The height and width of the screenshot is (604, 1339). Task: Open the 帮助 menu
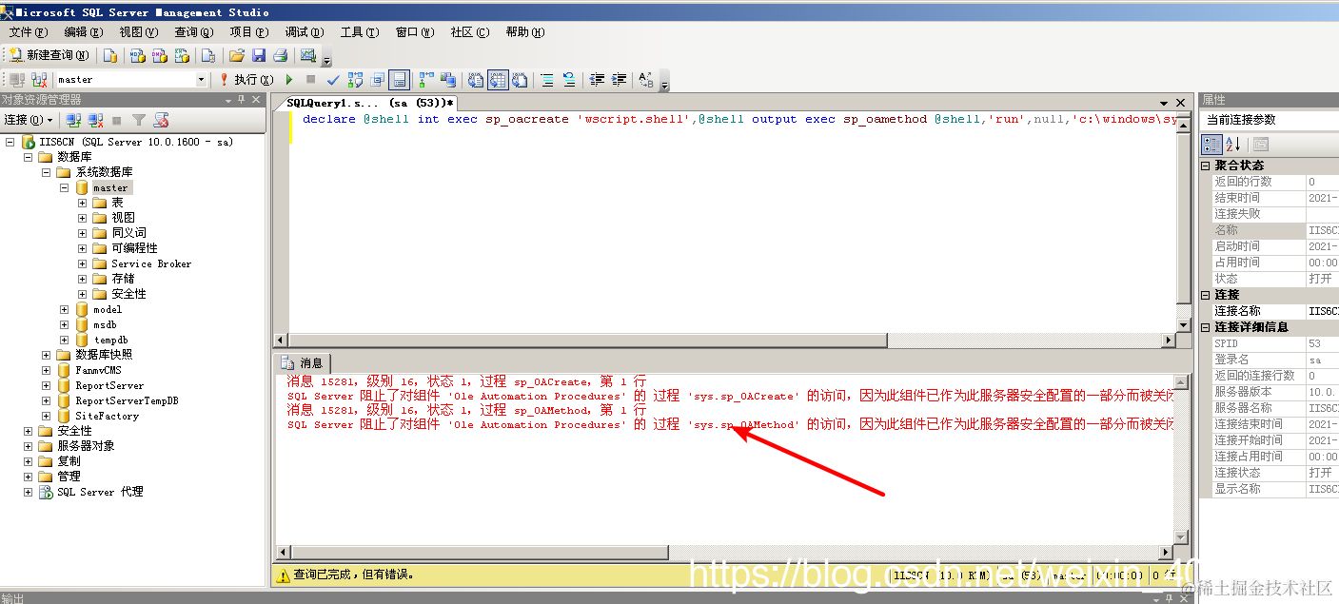pyautogui.click(x=525, y=32)
